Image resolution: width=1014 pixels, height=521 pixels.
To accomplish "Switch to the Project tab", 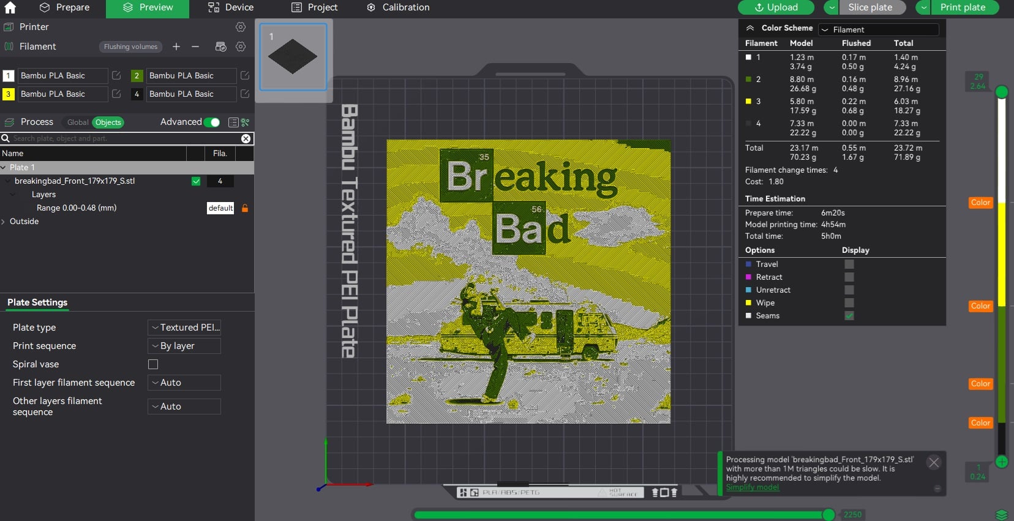I will point(315,7).
